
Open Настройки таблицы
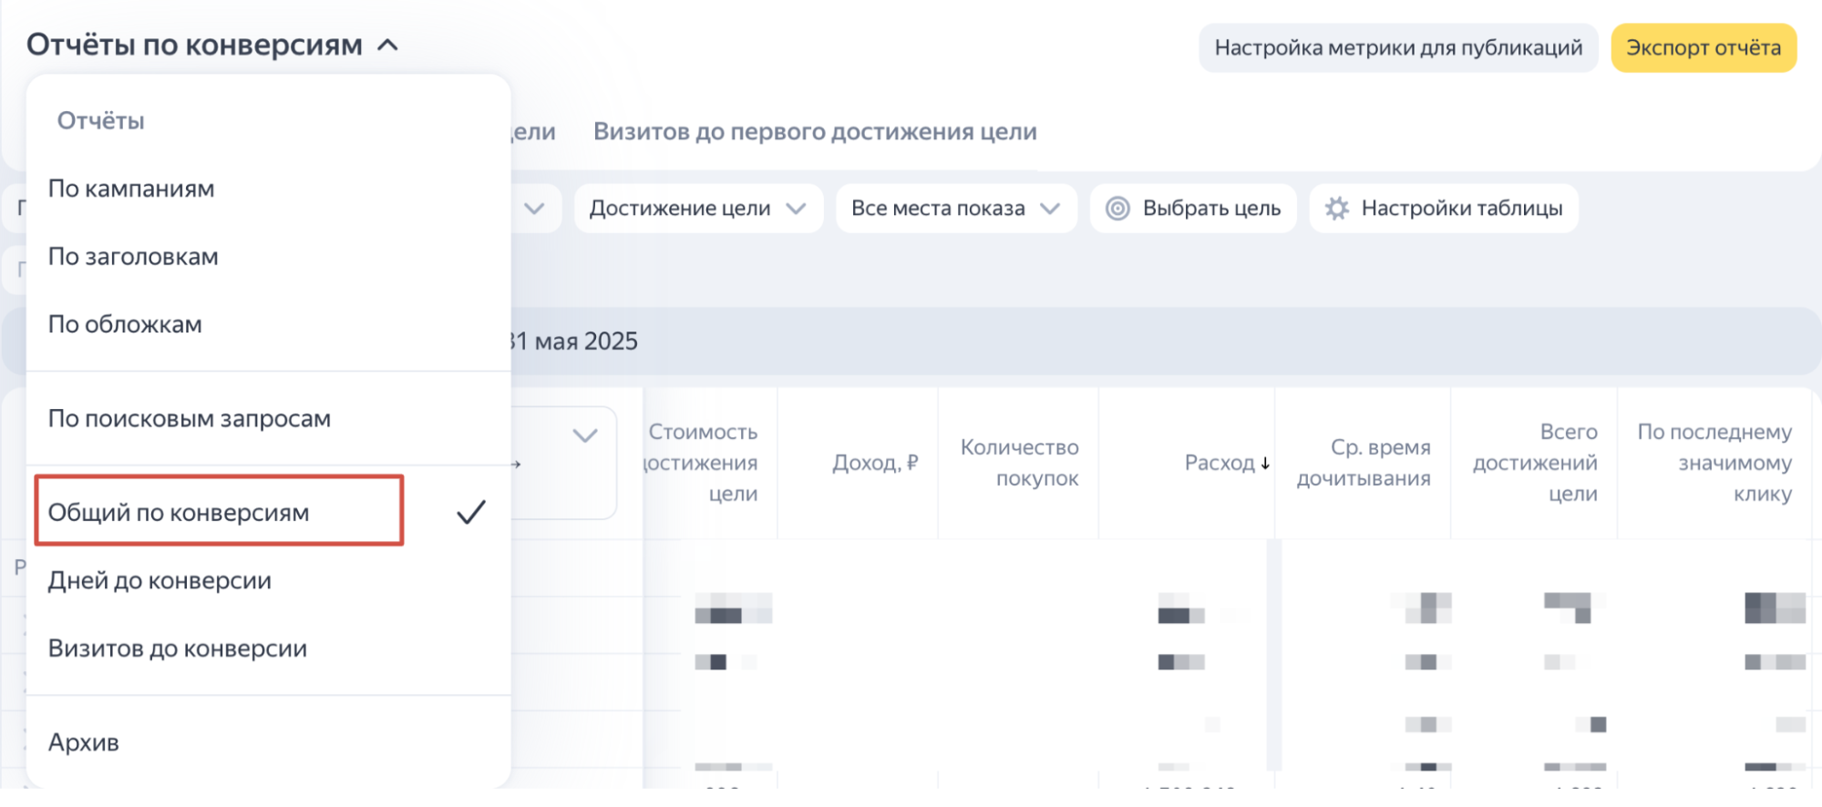[x=1444, y=209]
